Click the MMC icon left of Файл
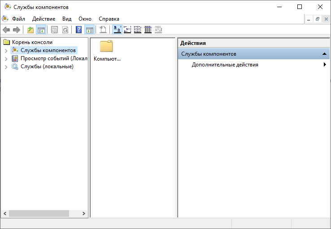 coord(5,19)
